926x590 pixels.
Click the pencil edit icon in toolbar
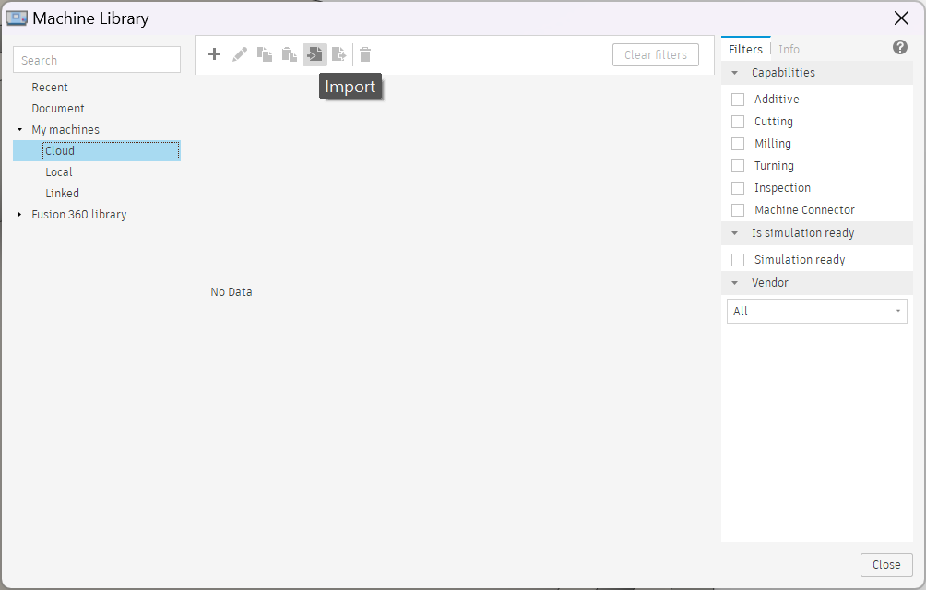(x=240, y=54)
